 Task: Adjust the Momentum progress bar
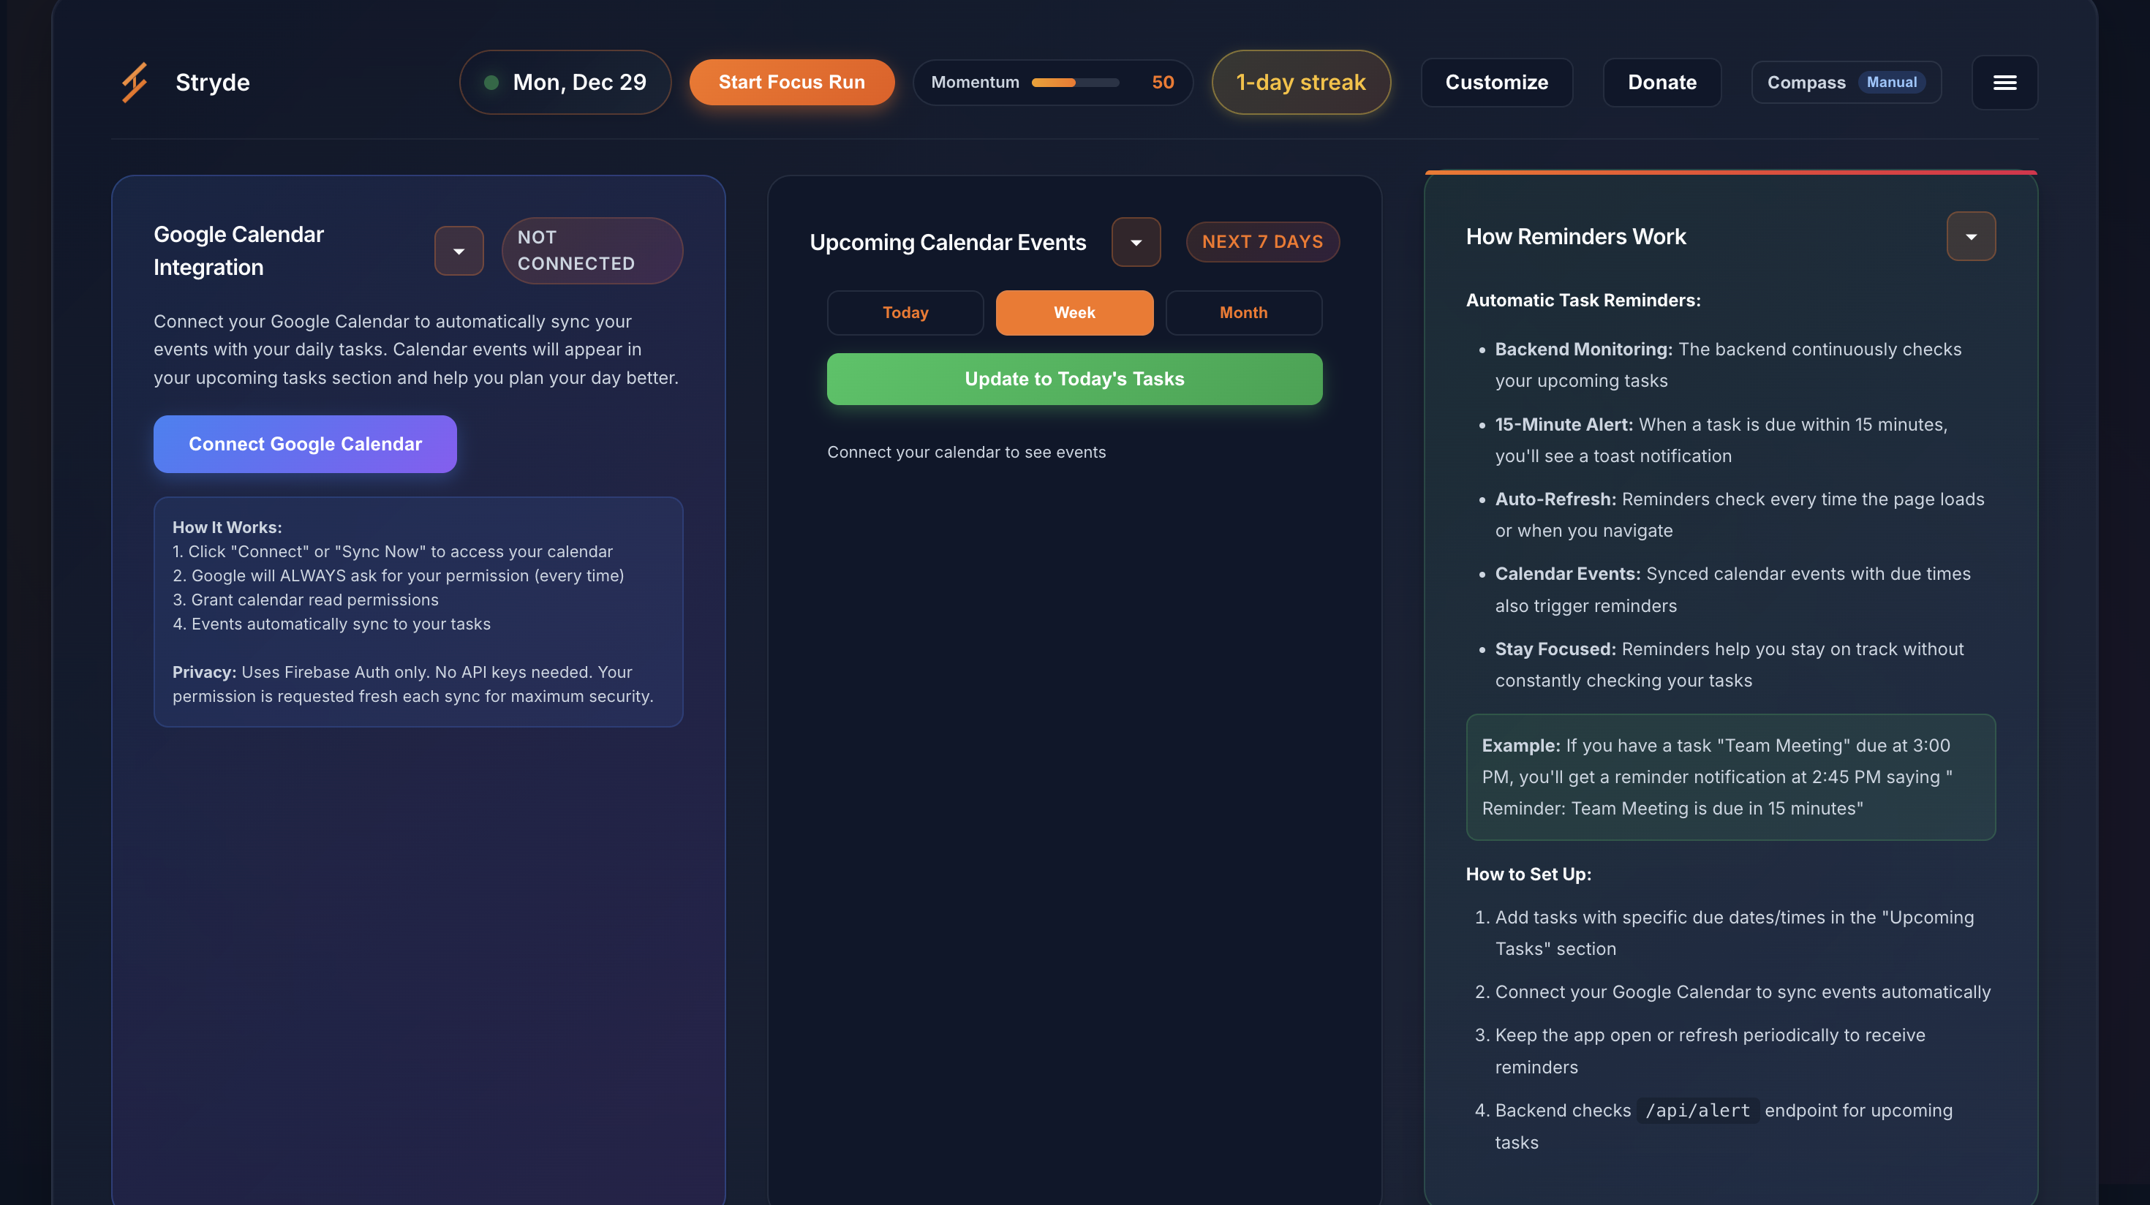1076,82
